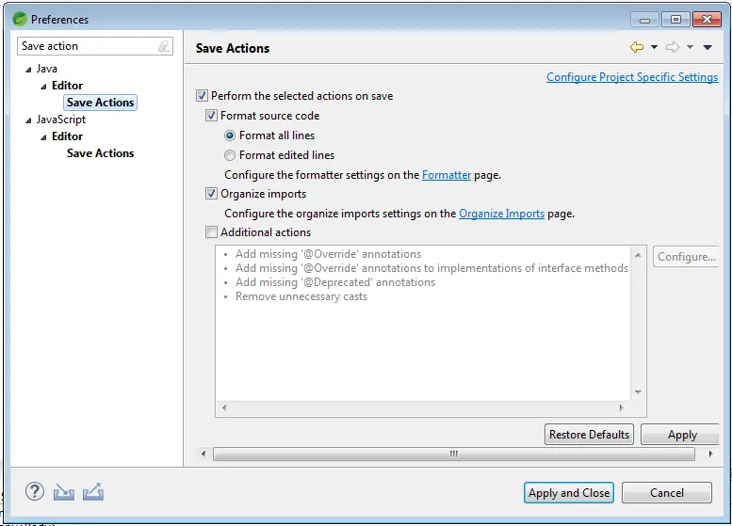Viewport: 732px width, 526px height.
Task: Collapse the JavaScript tree node
Action: [x=28, y=120]
